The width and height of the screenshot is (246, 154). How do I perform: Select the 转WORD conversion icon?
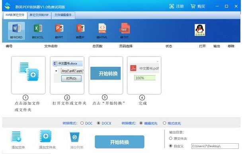16,31
